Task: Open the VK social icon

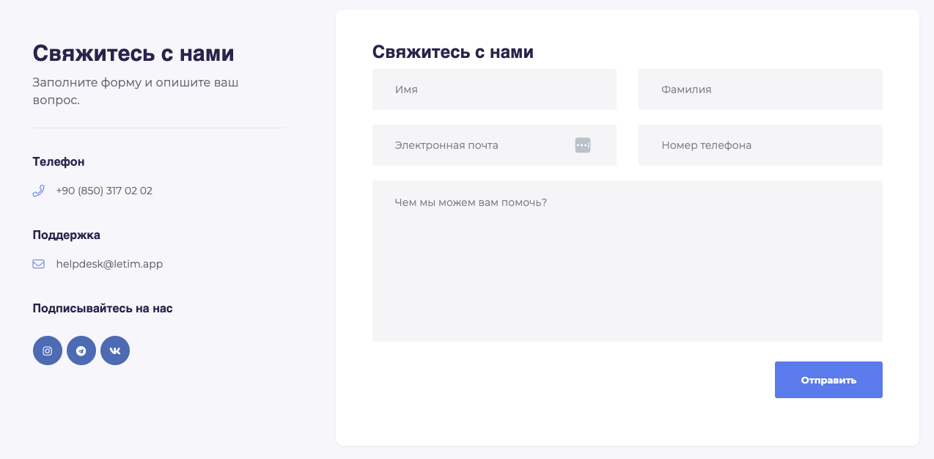Action: click(x=114, y=350)
